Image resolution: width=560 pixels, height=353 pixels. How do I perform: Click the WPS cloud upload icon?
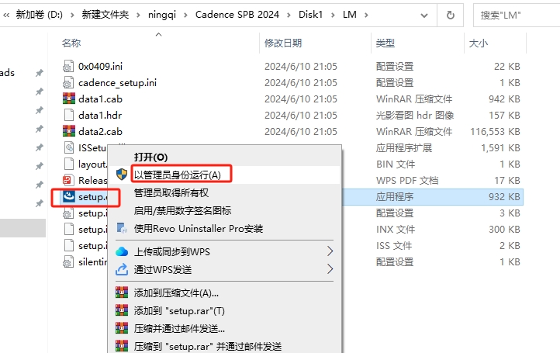point(122,251)
